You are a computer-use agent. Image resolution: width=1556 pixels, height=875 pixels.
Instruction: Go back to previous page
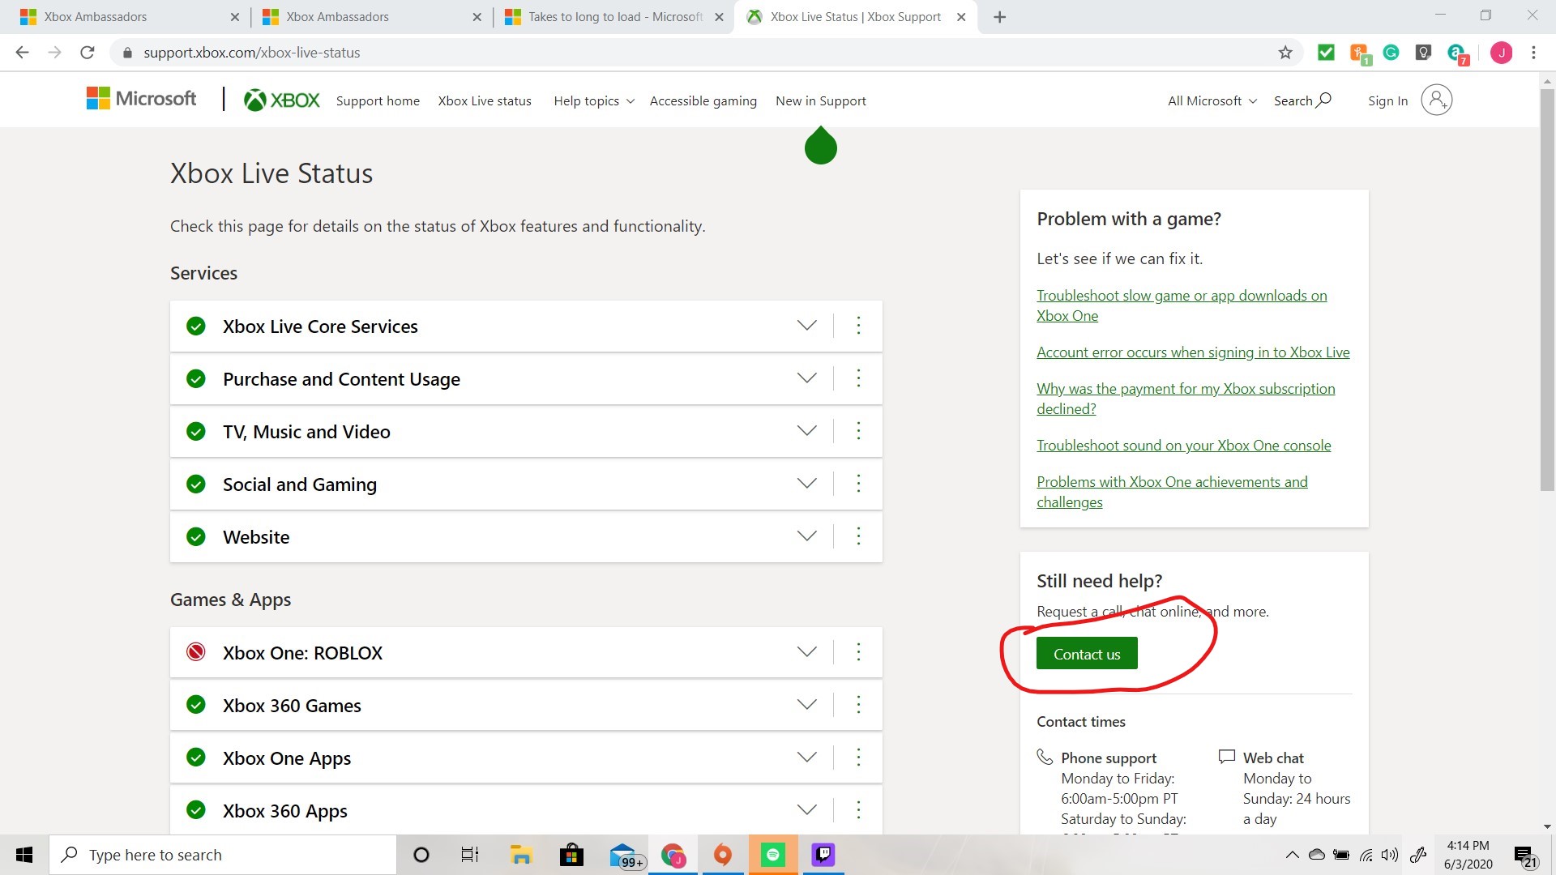click(x=23, y=53)
